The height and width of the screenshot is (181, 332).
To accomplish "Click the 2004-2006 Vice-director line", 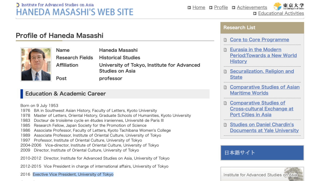I will [90, 145].
